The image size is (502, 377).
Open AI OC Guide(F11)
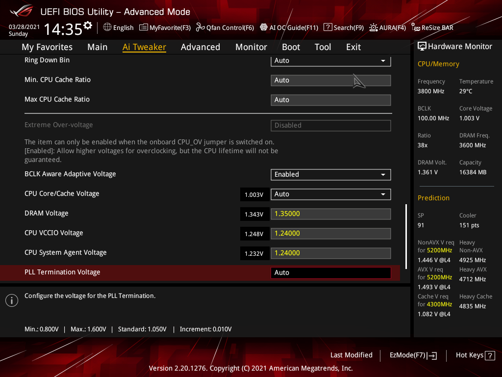pyautogui.click(x=289, y=27)
